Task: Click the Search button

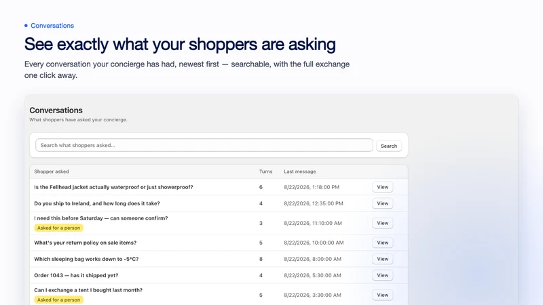Action: click(x=388, y=146)
